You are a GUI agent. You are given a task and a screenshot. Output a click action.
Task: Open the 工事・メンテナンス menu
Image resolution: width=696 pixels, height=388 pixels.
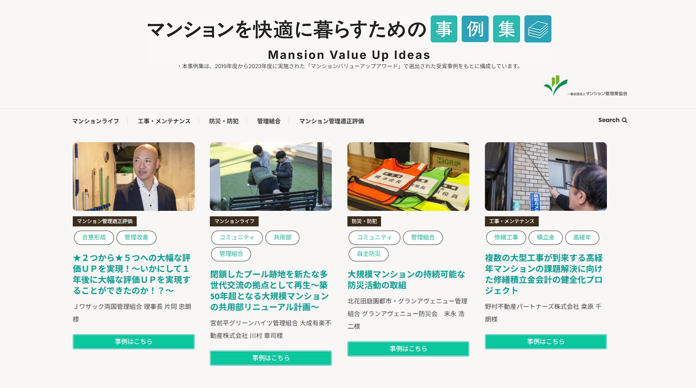click(164, 121)
